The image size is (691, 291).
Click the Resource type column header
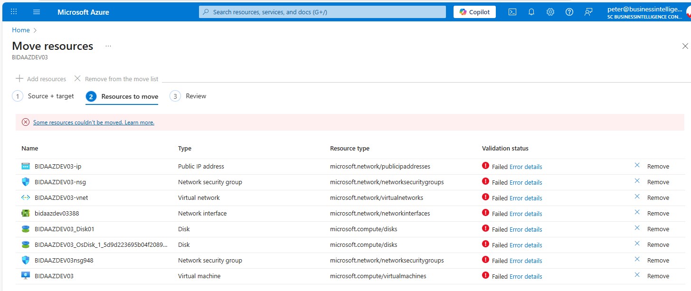click(x=350, y=148)
